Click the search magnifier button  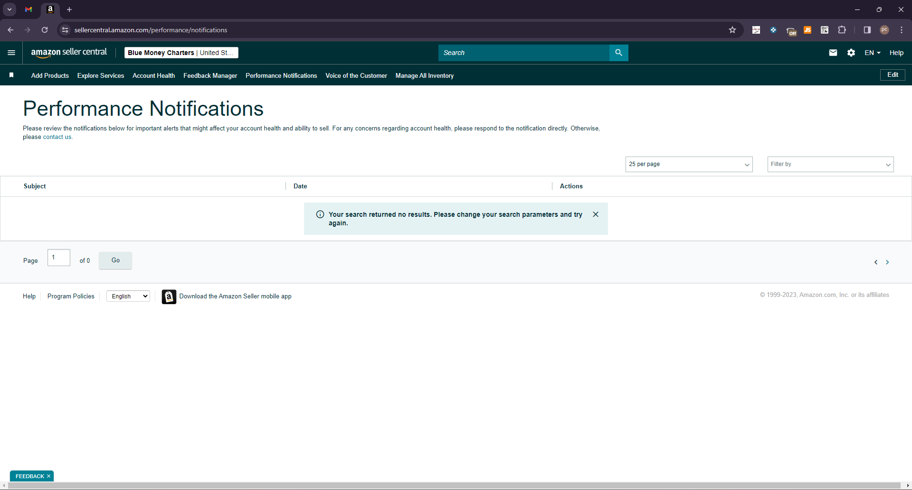tap(618, 53)
